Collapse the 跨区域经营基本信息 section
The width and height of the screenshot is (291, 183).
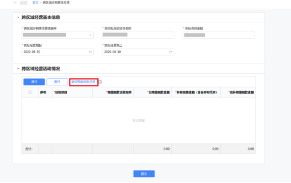18,17
